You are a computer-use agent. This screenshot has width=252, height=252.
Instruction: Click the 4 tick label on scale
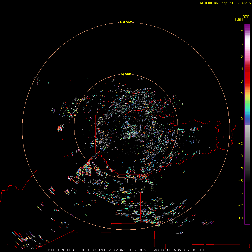(x=242, y=69)
